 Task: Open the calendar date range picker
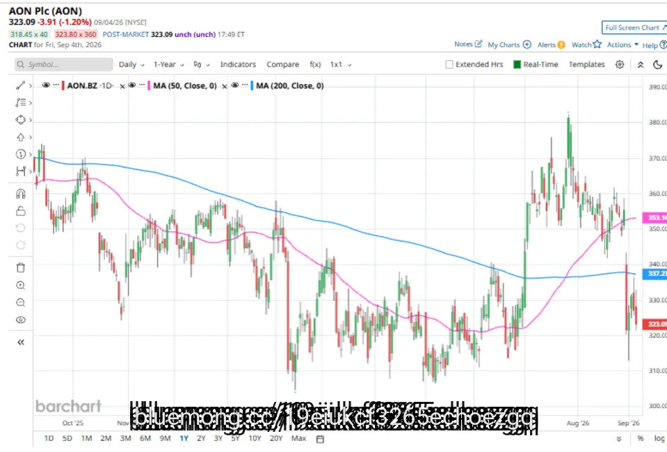click(321, 439)
